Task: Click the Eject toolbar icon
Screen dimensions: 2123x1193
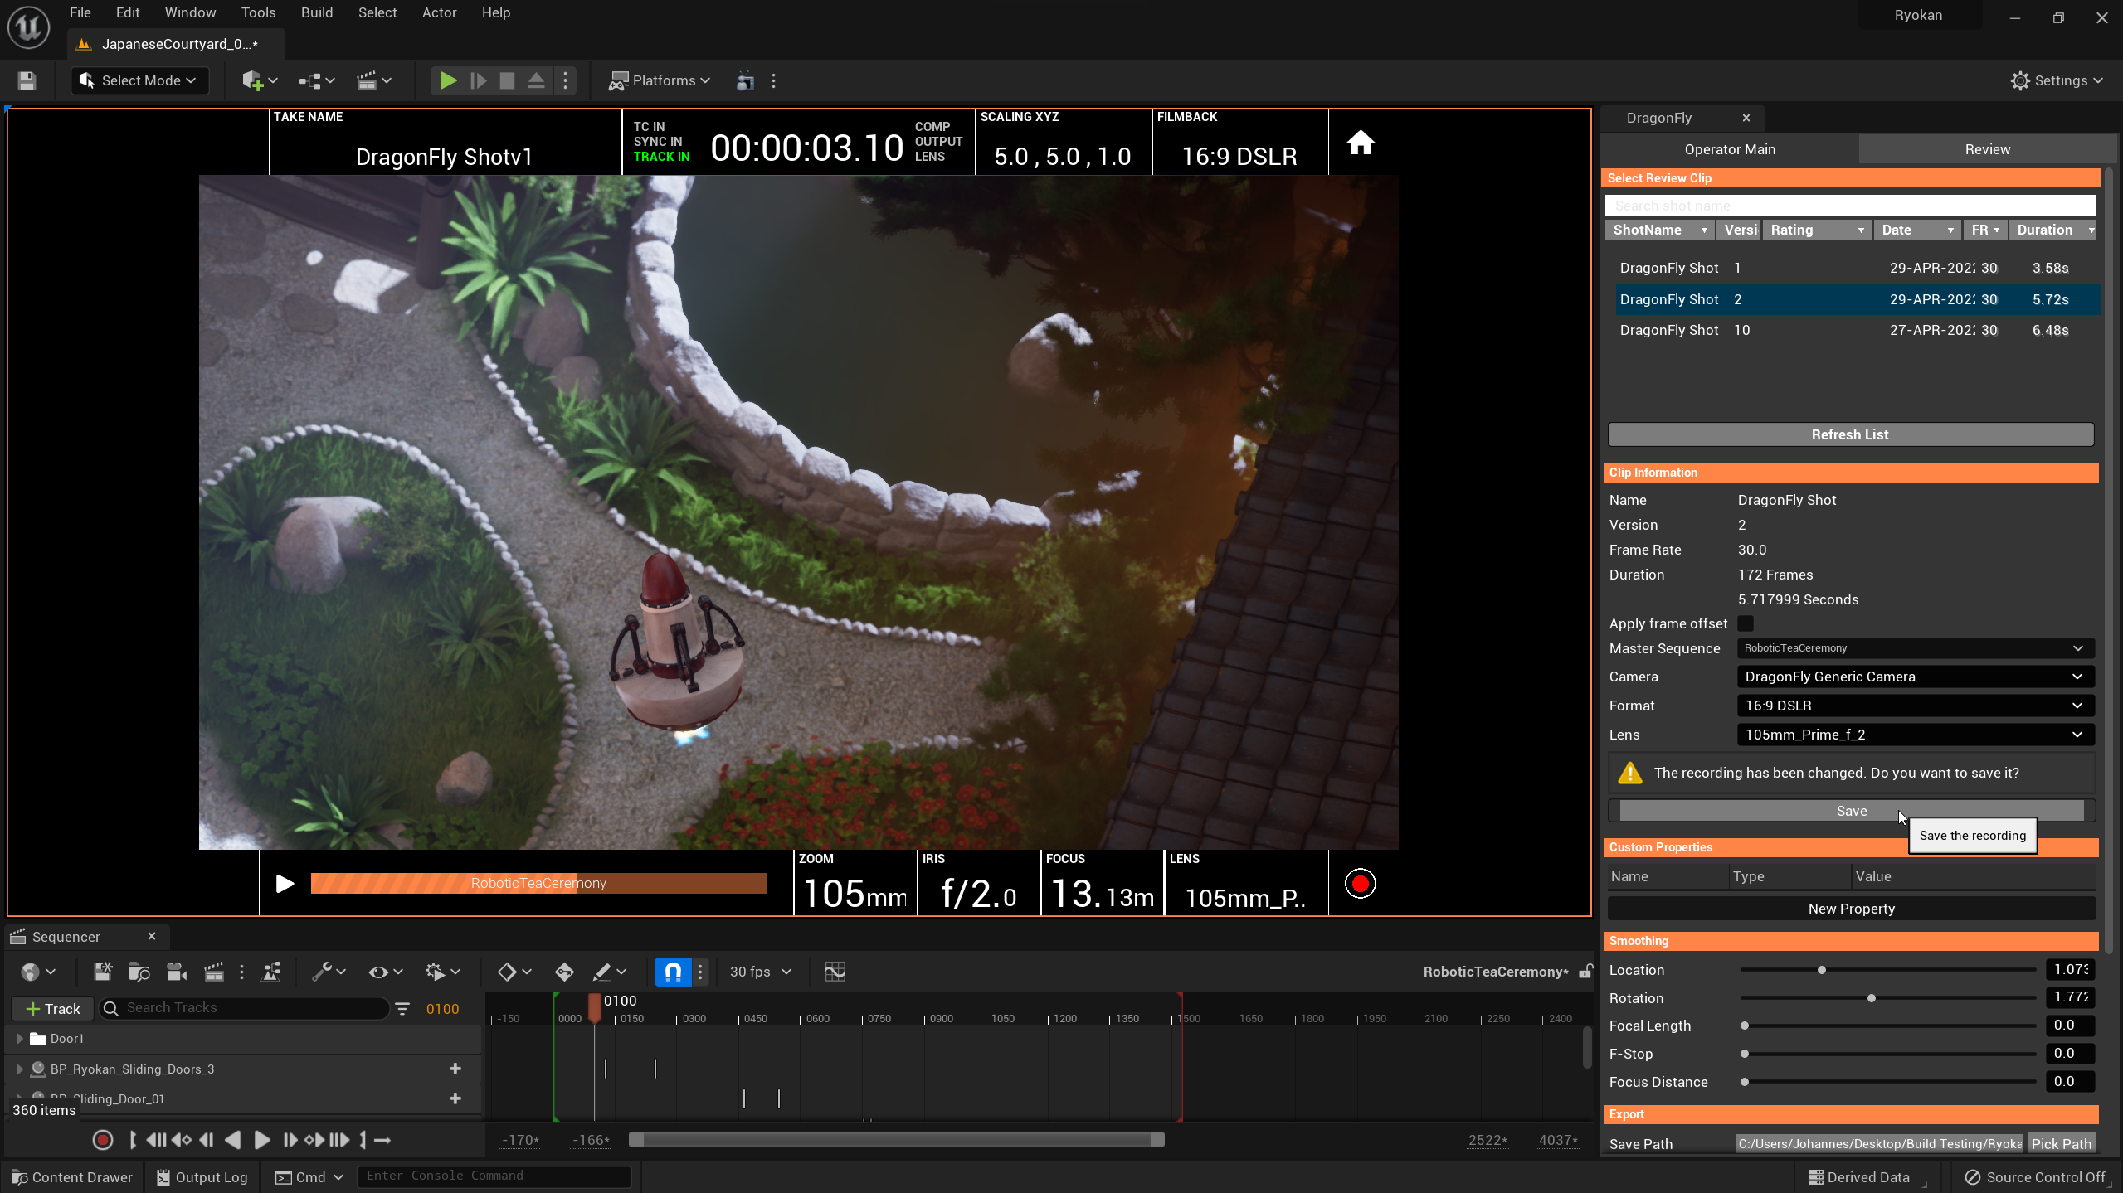Action: (536, 80)
